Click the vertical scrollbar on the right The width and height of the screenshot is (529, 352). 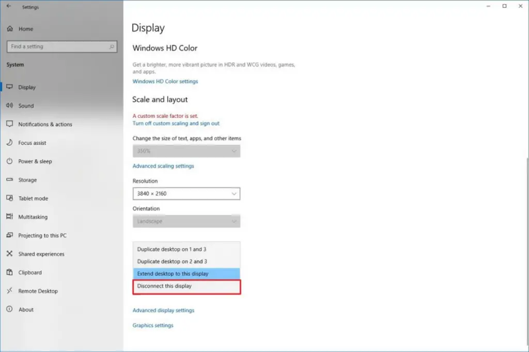(x=527, y=251)
